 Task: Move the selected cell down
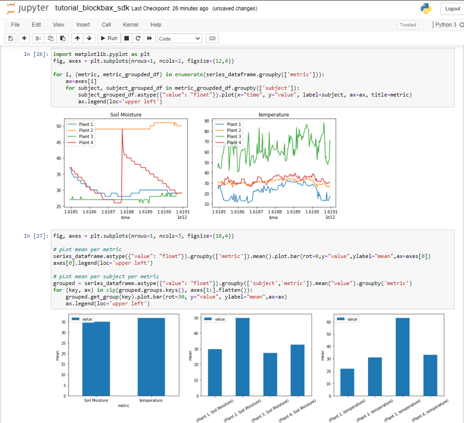pyautogui.click(x=89, y=38)
